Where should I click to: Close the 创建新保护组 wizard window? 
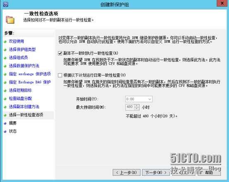click(x=222, y=3)
